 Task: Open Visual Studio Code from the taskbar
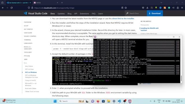pos(119,101)
